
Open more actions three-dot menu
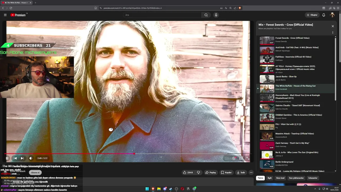click(251, 173)
